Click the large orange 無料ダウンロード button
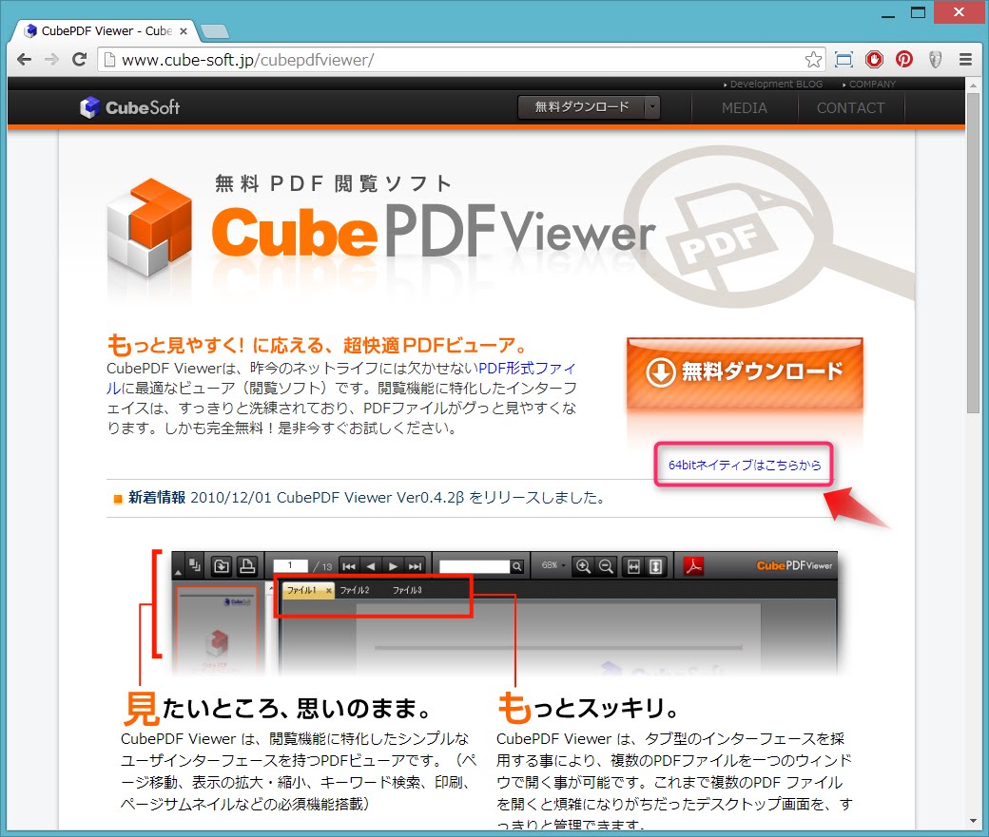This screenshot has height=837, width=989. [x=745, y=373]
